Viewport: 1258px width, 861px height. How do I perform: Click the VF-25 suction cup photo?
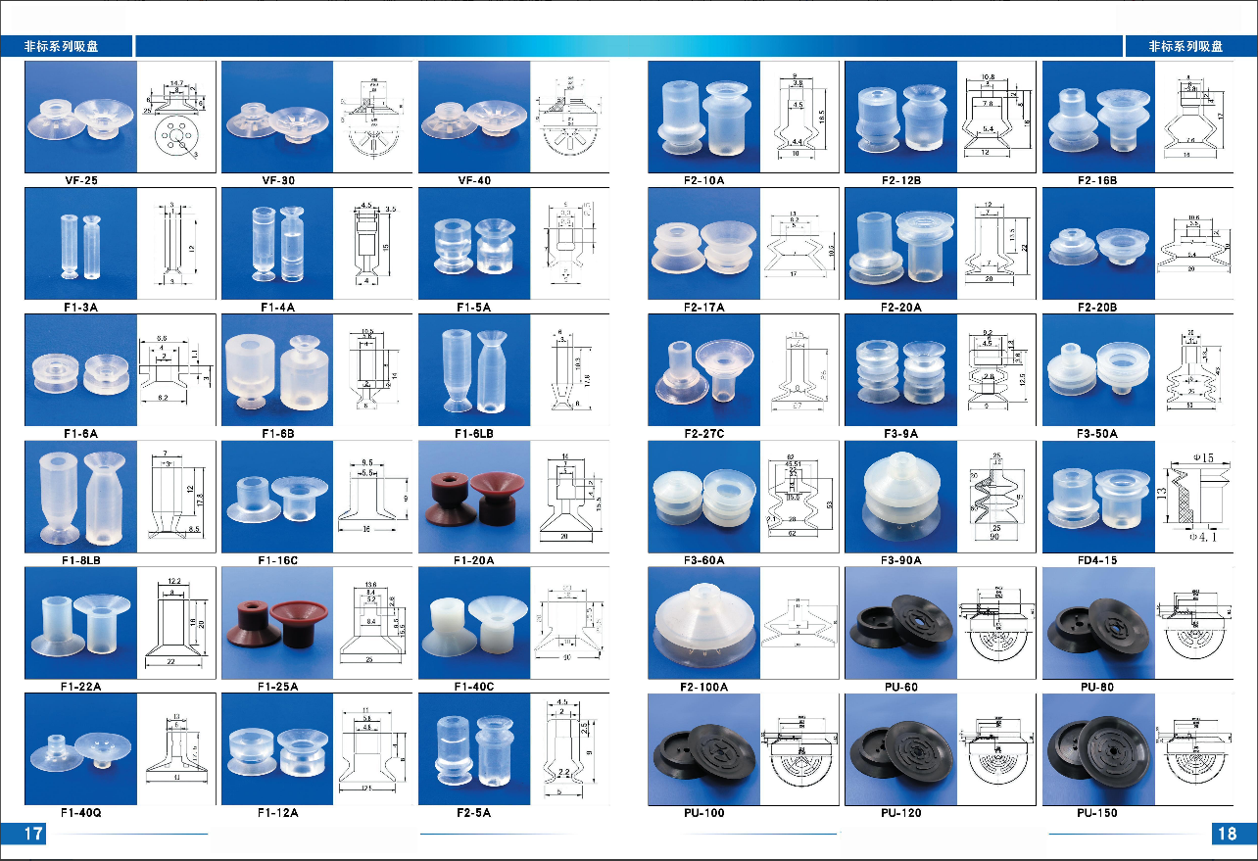pos(80,118)
